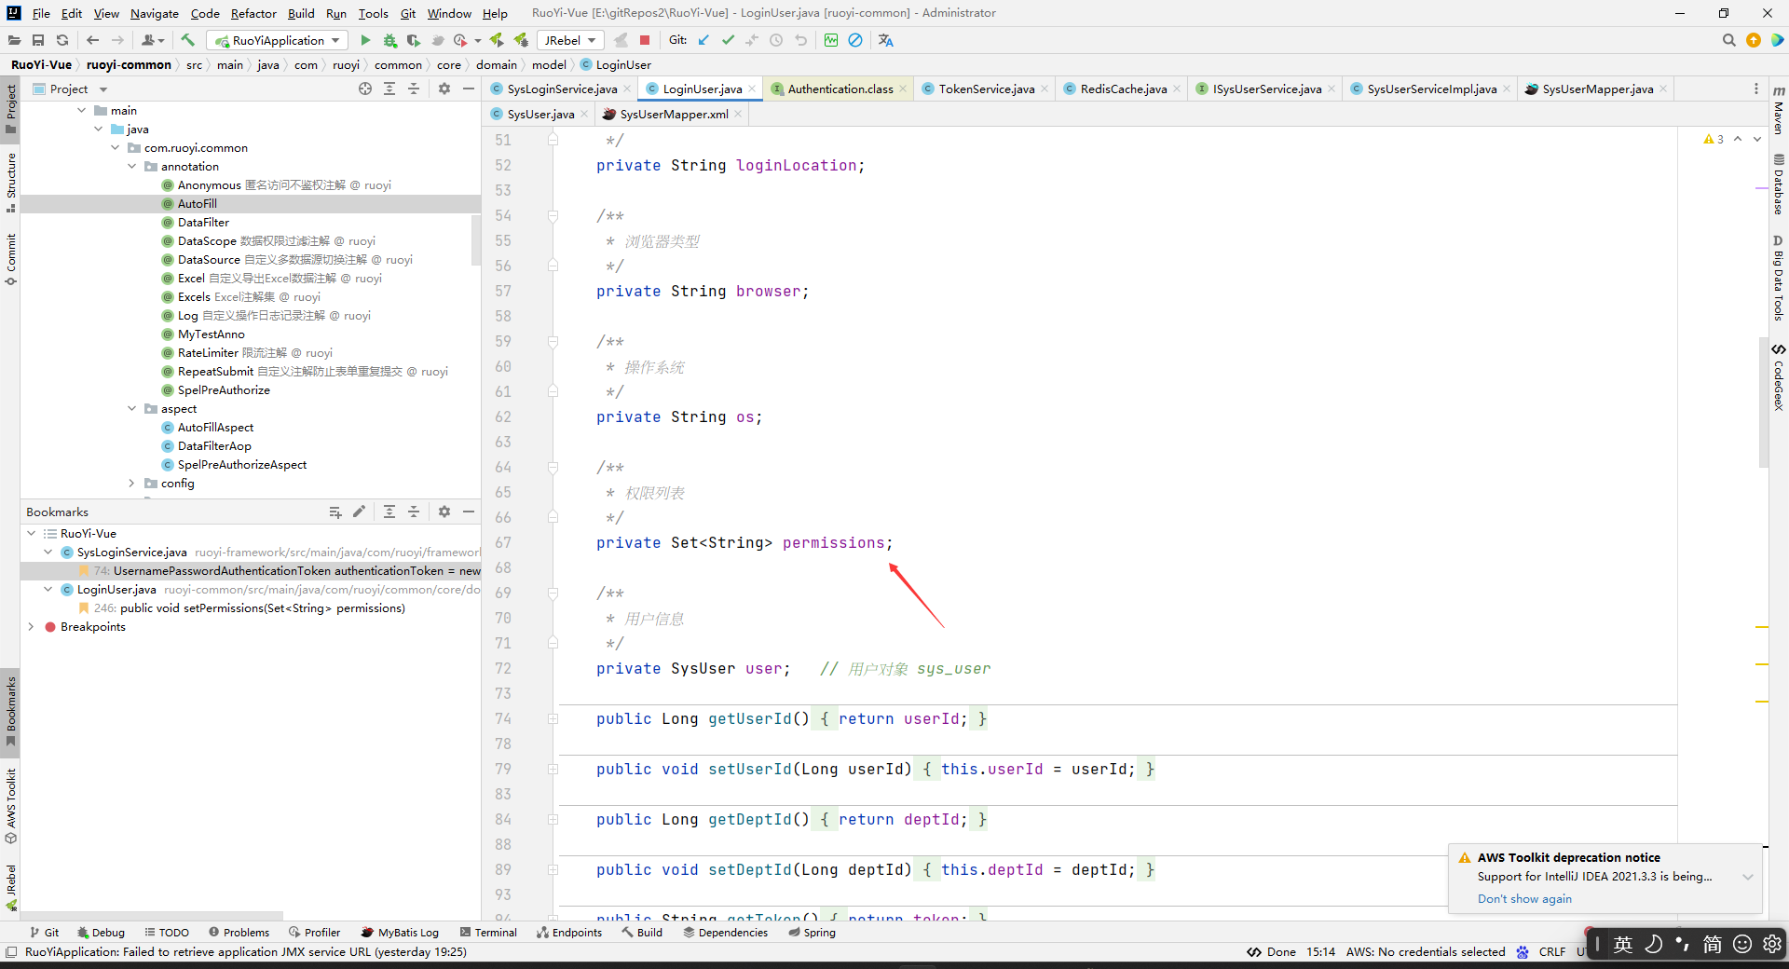The width and height of the screenshot is (1789, 969).
Task: Git commit green checkmark icon
Action: (728, 40)
